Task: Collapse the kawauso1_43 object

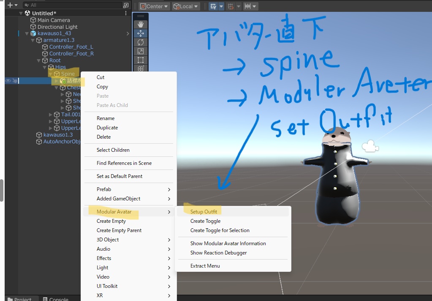Action: click(27, 33)
